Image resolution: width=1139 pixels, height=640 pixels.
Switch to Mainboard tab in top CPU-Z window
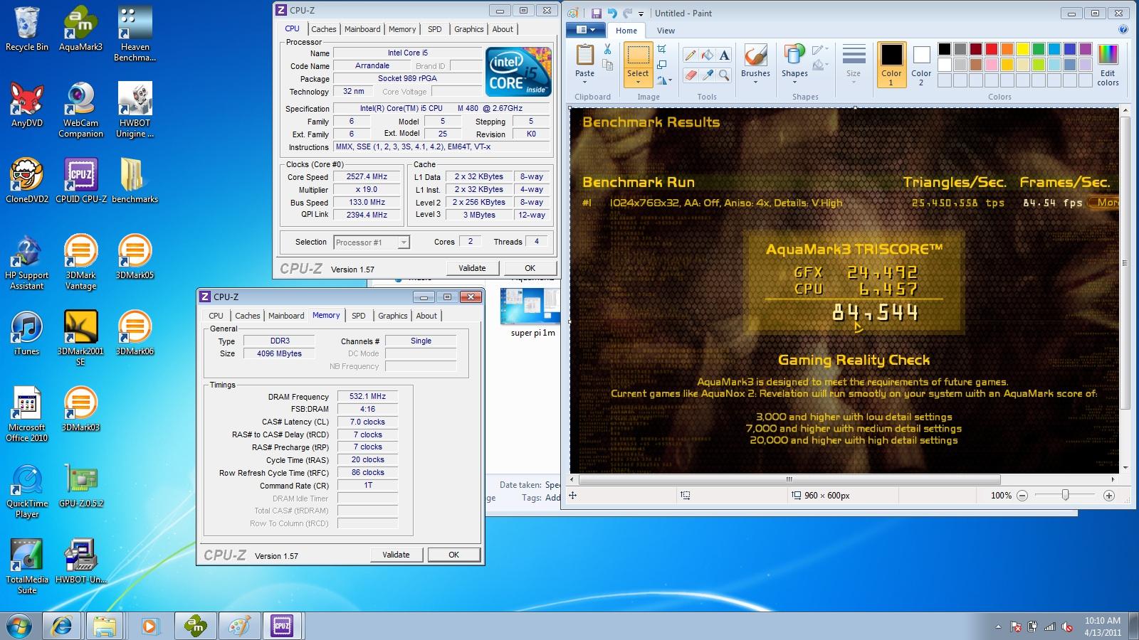362,29
